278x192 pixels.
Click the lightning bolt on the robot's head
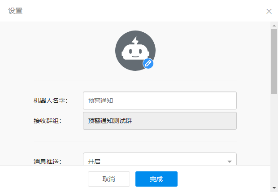[x=135, y=40]
